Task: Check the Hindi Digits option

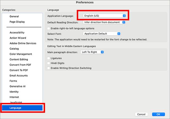Action: click(x=49, y=63)
